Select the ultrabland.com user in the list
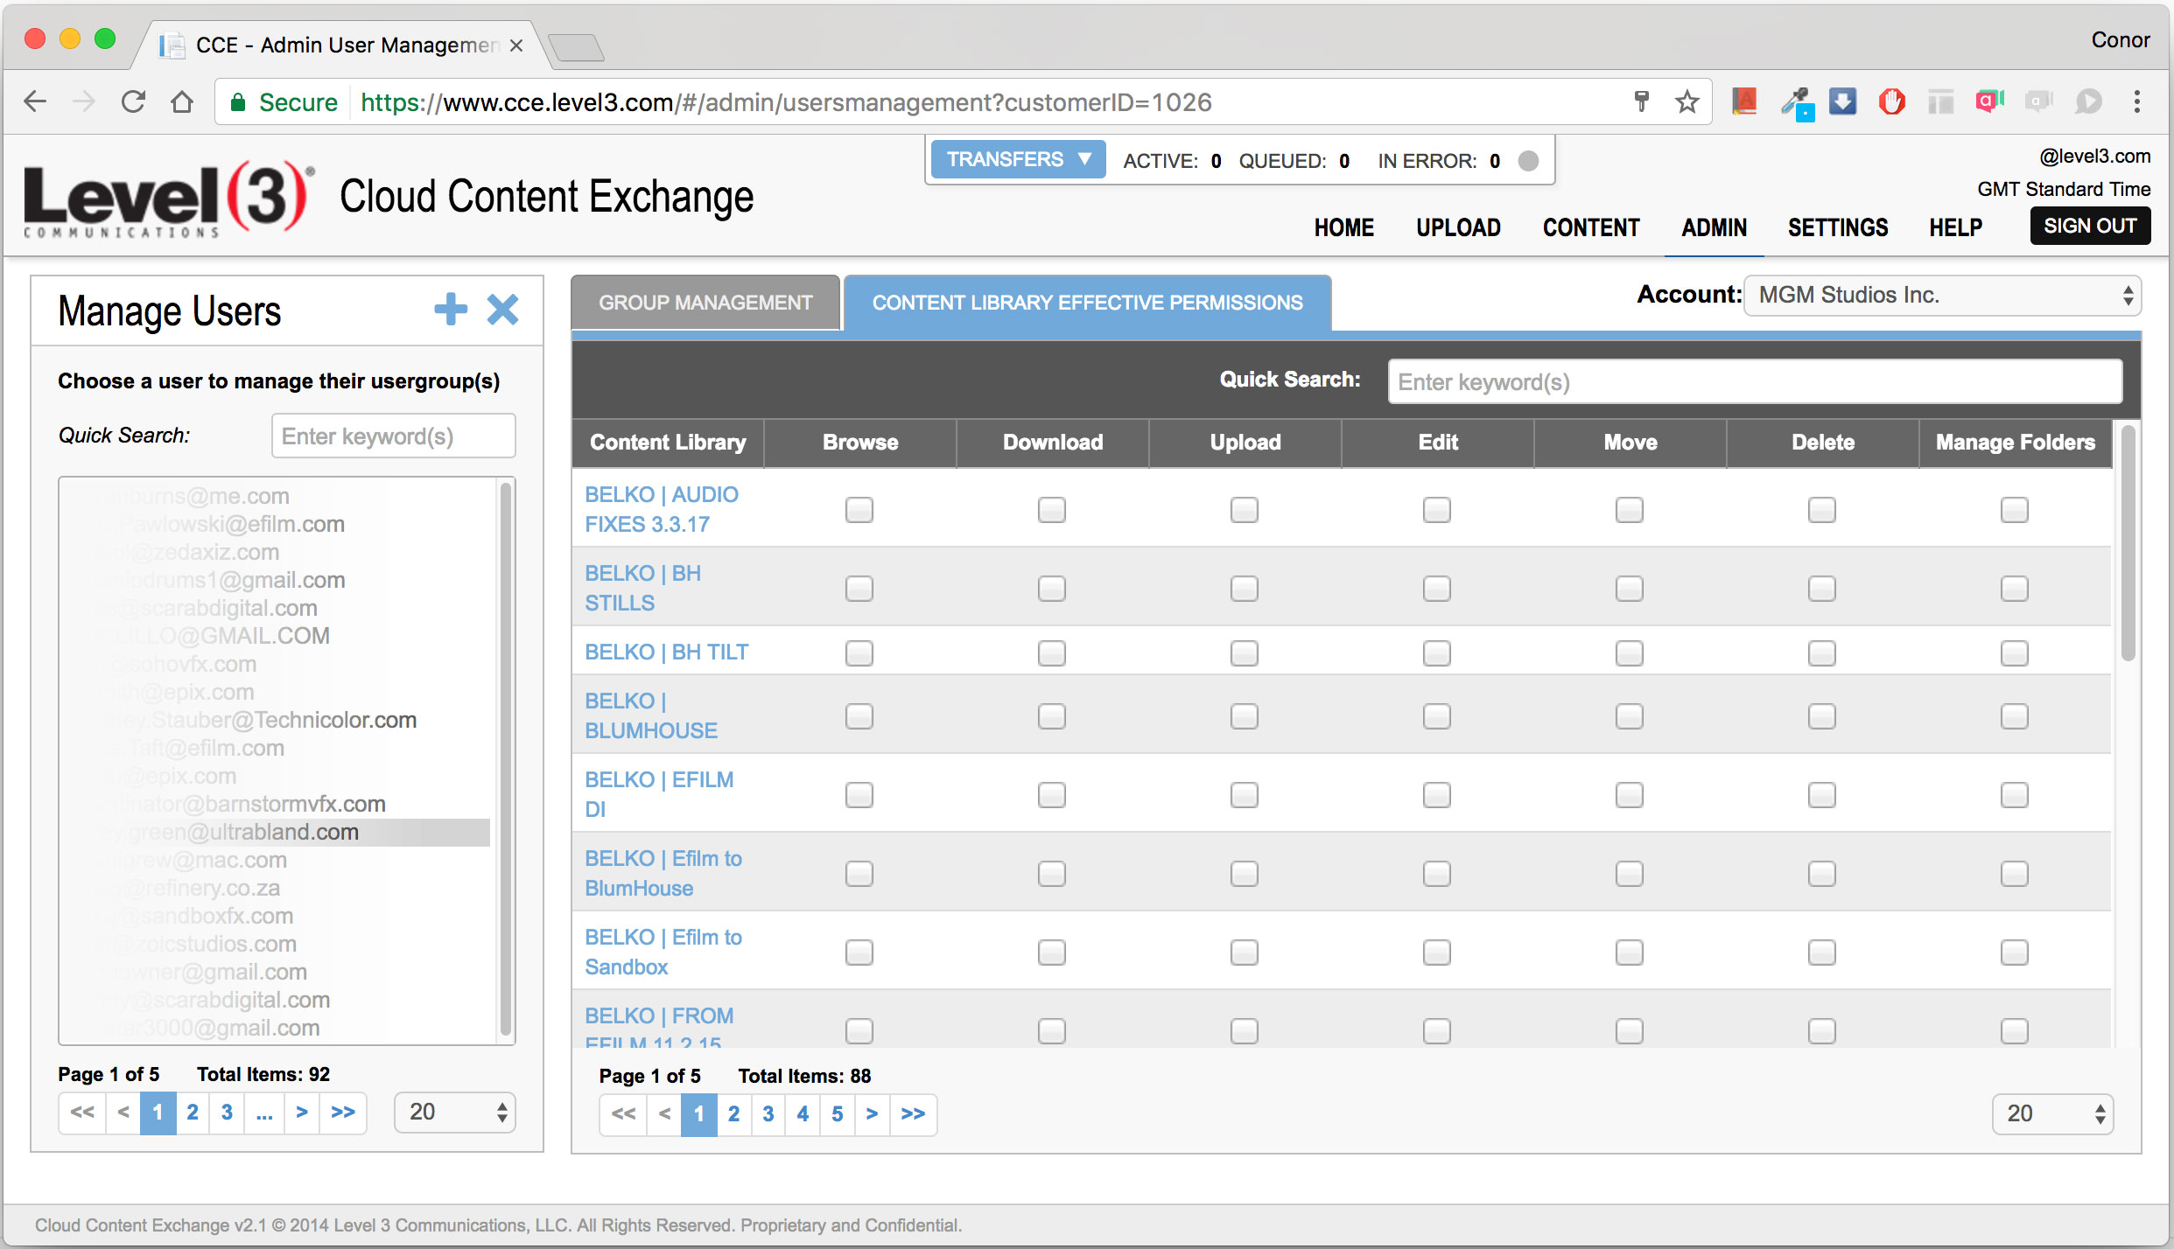The width and height of the screenshot is (2174, 1249). pyautogui.click(x=276, y=832)
